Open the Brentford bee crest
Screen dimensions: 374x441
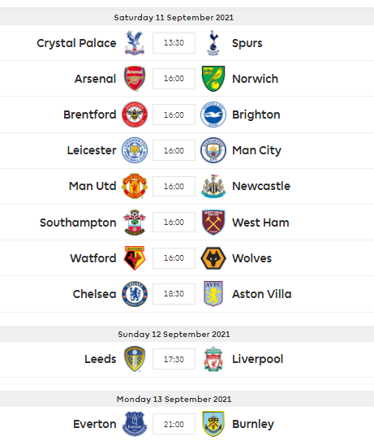[x=135, y=115]
